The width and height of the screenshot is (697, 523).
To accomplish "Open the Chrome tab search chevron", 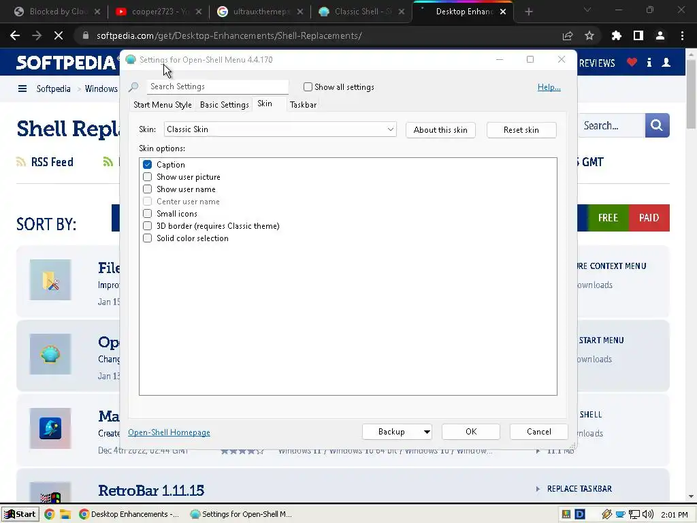I will click(587, 10).
